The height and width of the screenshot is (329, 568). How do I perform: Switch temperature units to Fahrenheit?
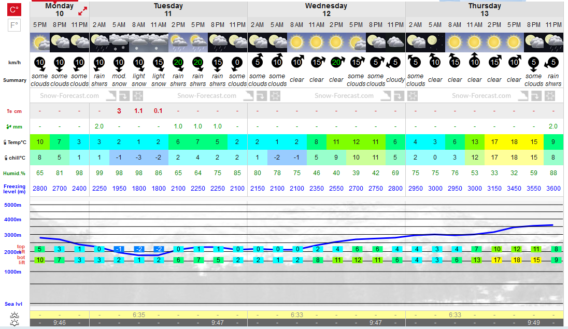pos(14,25)
